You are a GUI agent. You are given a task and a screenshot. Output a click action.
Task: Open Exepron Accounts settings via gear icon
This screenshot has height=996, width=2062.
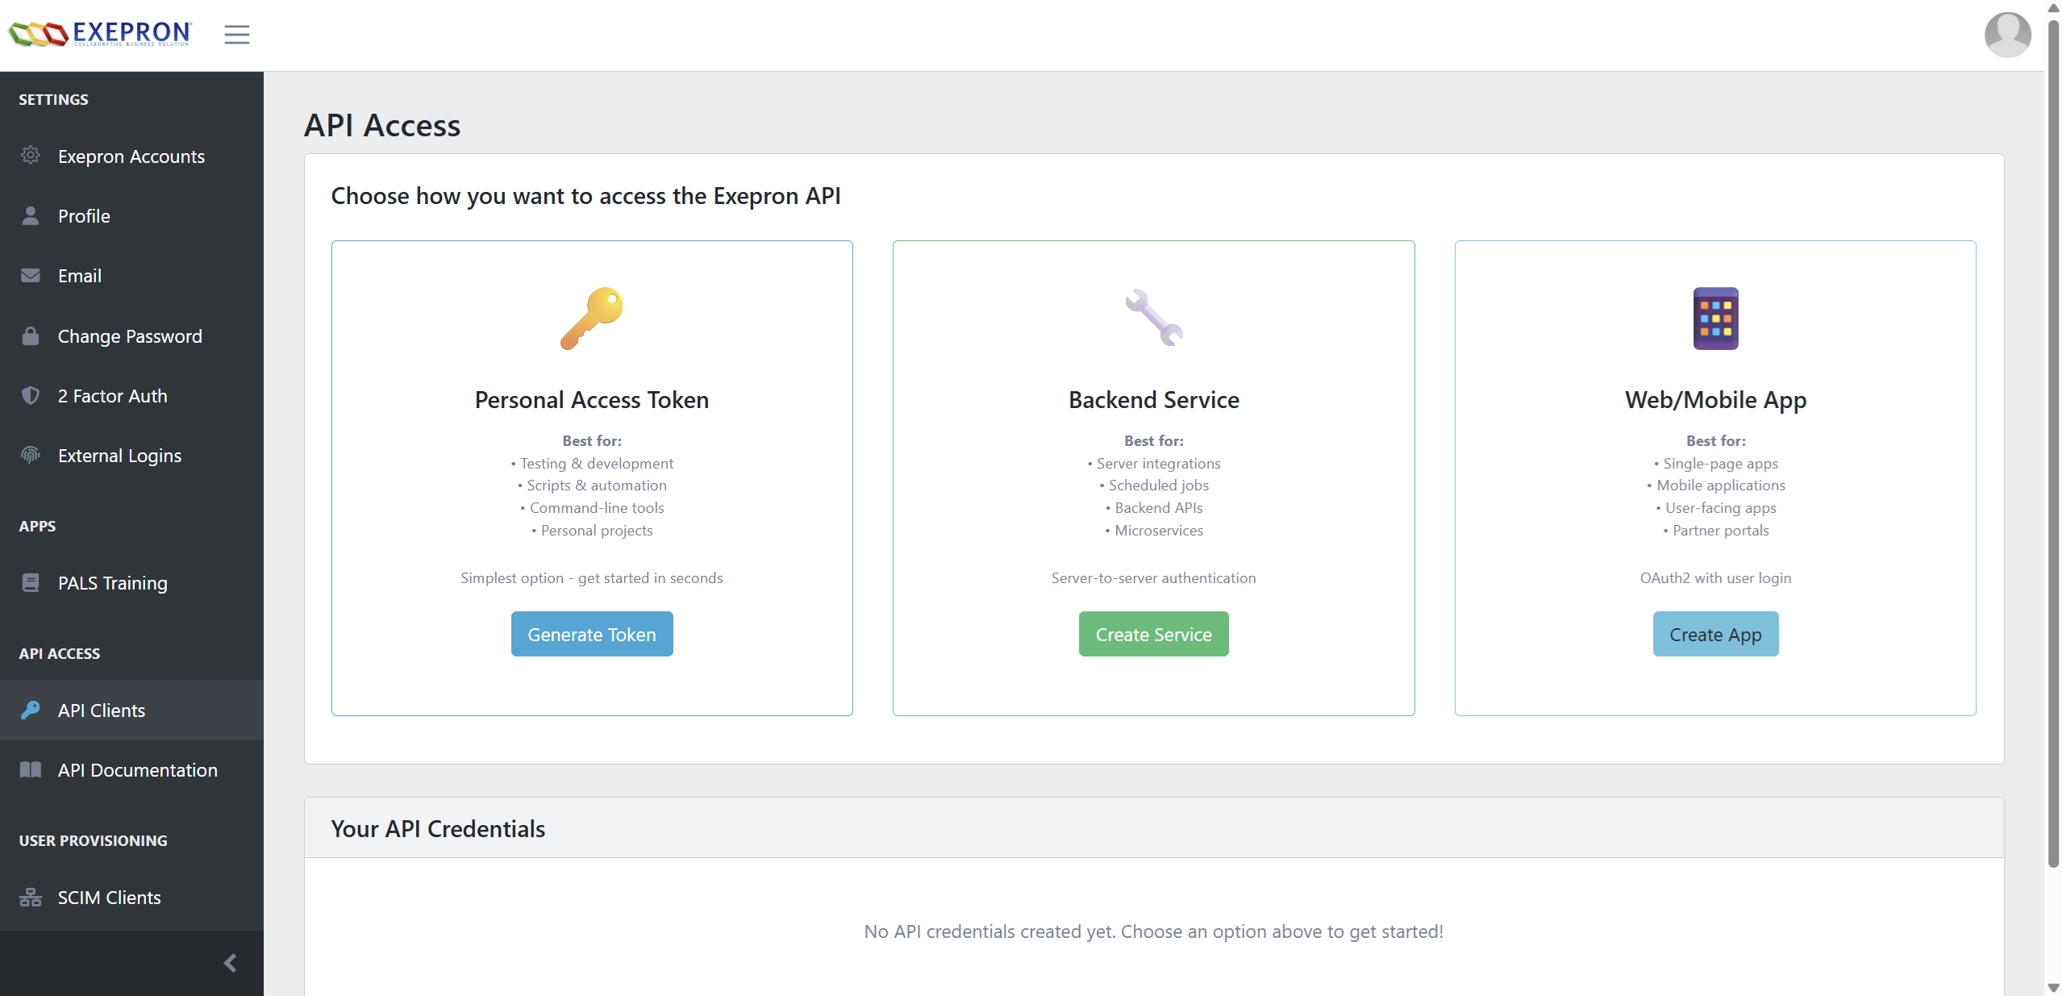point(30,155)
